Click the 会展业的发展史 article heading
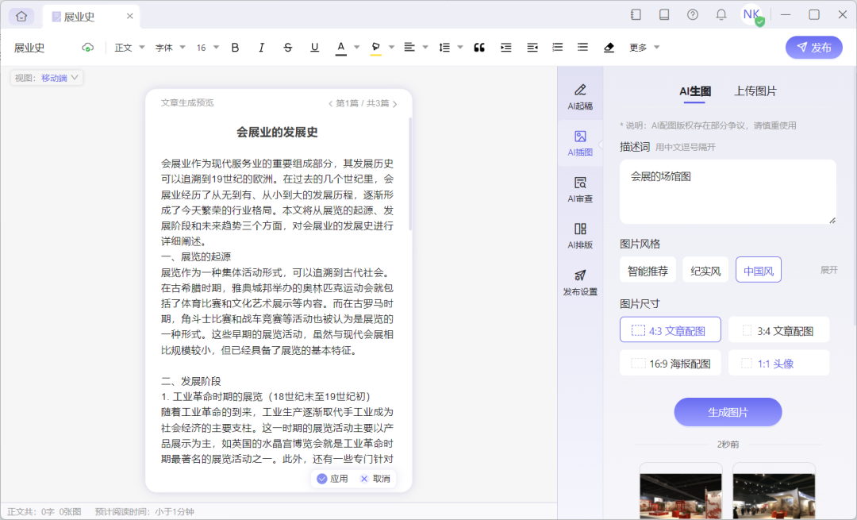857x520 pixels. (x=277, y=133)
